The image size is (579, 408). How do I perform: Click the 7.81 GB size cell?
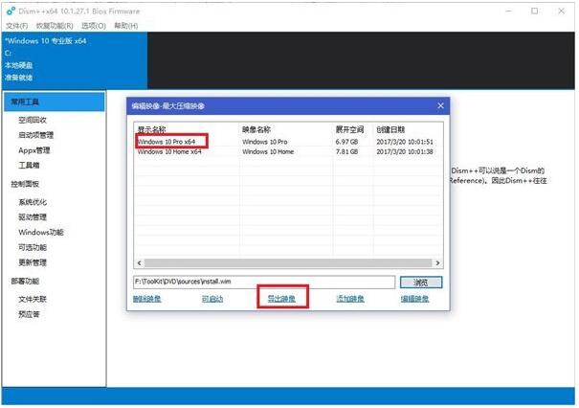pos(346,151)
